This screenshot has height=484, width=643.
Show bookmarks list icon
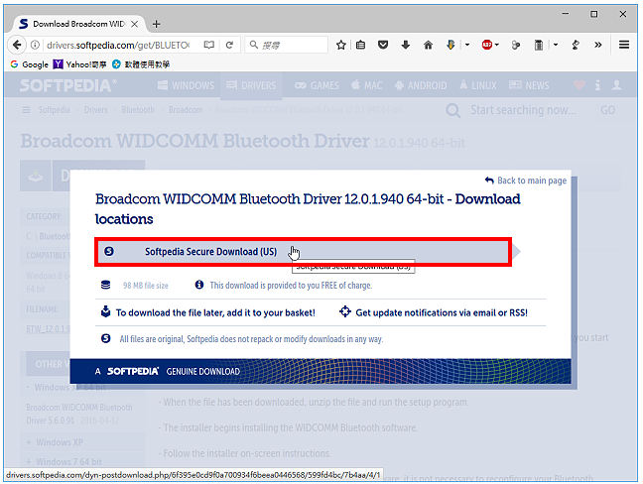tap(360, 45)
